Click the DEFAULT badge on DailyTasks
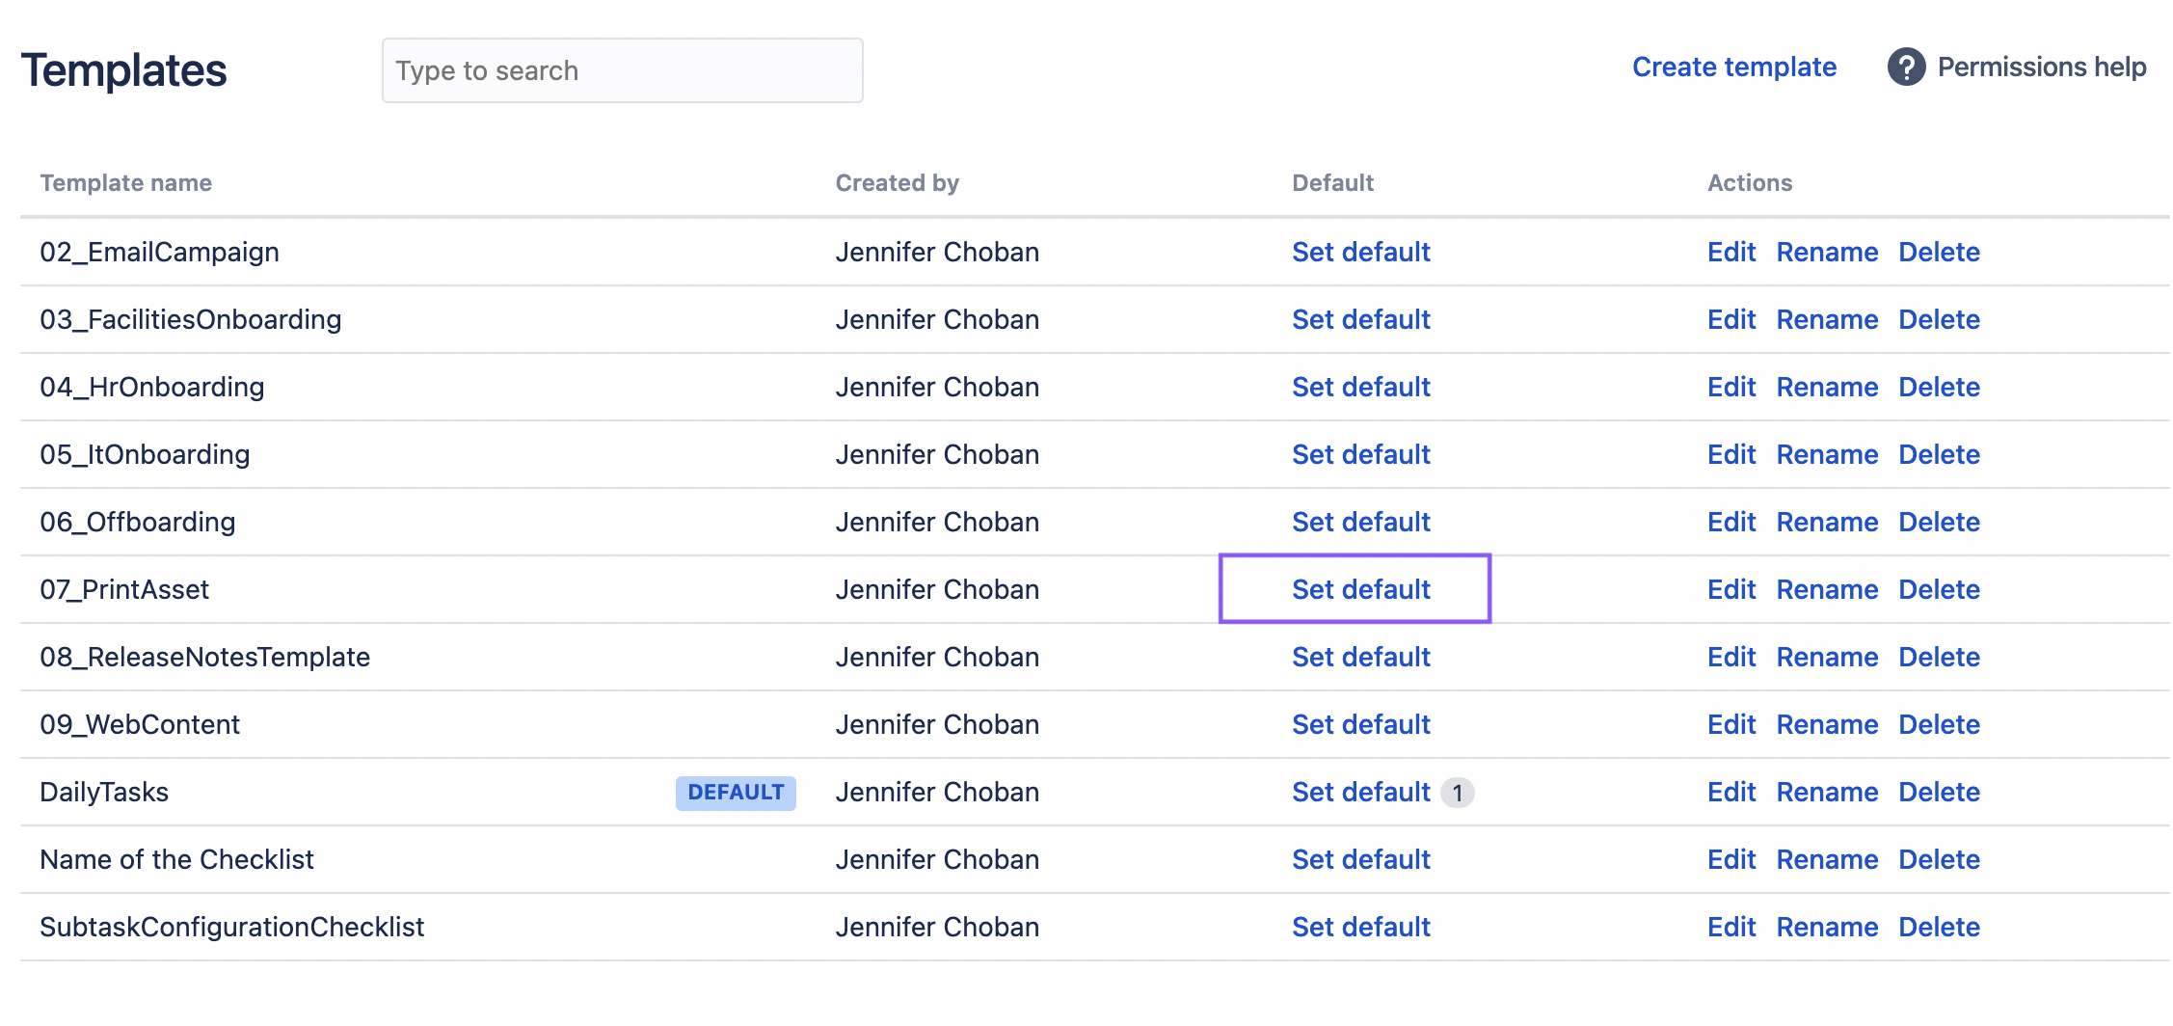 coord(735,793)
